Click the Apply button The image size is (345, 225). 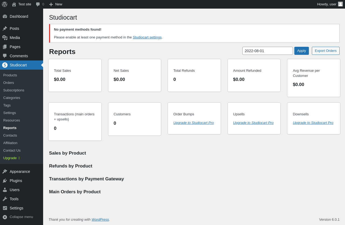pyautogui.click(x=302, y=51)
